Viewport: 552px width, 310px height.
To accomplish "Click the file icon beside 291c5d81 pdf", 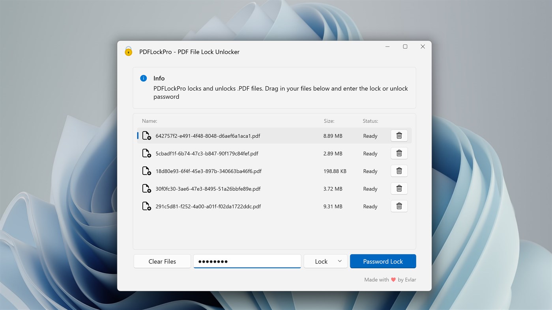I will point(146,206).
